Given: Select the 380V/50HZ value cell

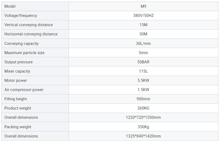Looking at the screenshot, I should click(x=143, y=16).
